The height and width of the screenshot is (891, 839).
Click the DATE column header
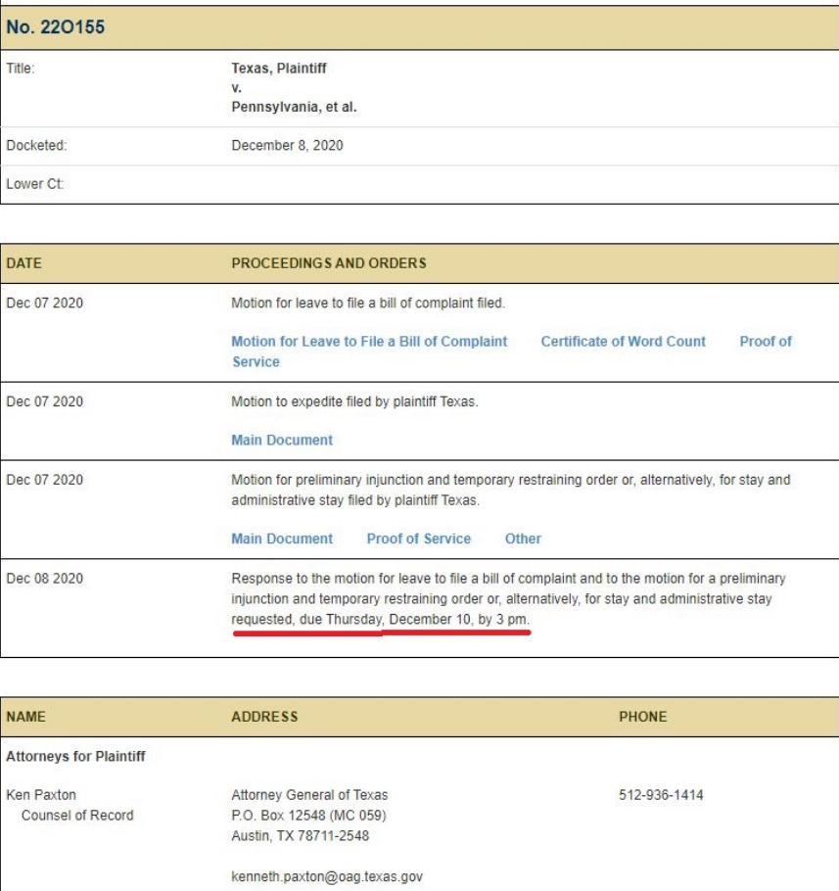[x=23, y=263]
